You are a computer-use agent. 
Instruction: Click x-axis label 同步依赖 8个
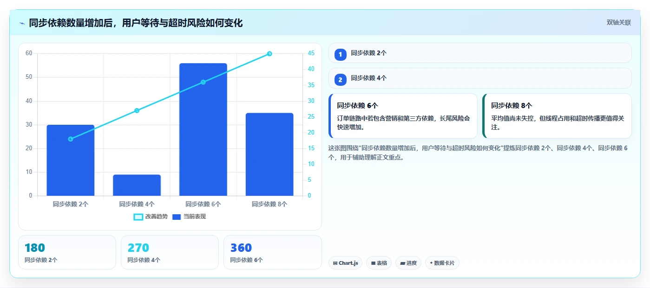269,204
